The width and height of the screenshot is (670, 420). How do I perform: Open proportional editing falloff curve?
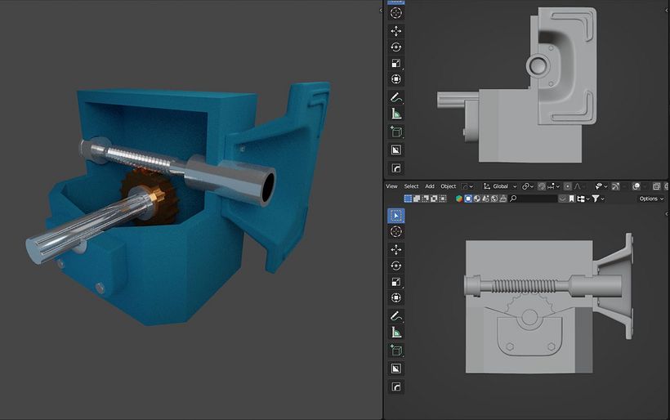click(578, 186)
